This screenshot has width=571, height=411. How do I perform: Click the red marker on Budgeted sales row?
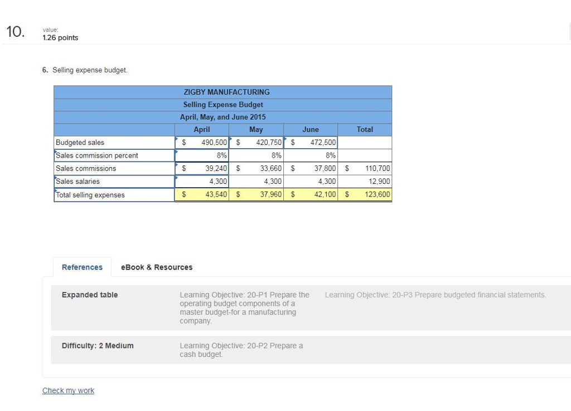click(177, 138)
